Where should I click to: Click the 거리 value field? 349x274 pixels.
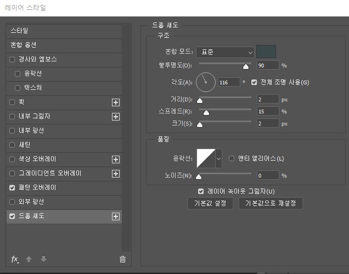click(268, 99)
